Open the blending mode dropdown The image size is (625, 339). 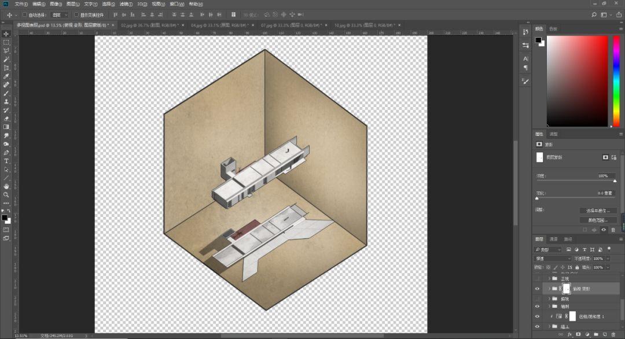553,259
